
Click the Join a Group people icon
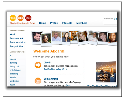point(38,81)
